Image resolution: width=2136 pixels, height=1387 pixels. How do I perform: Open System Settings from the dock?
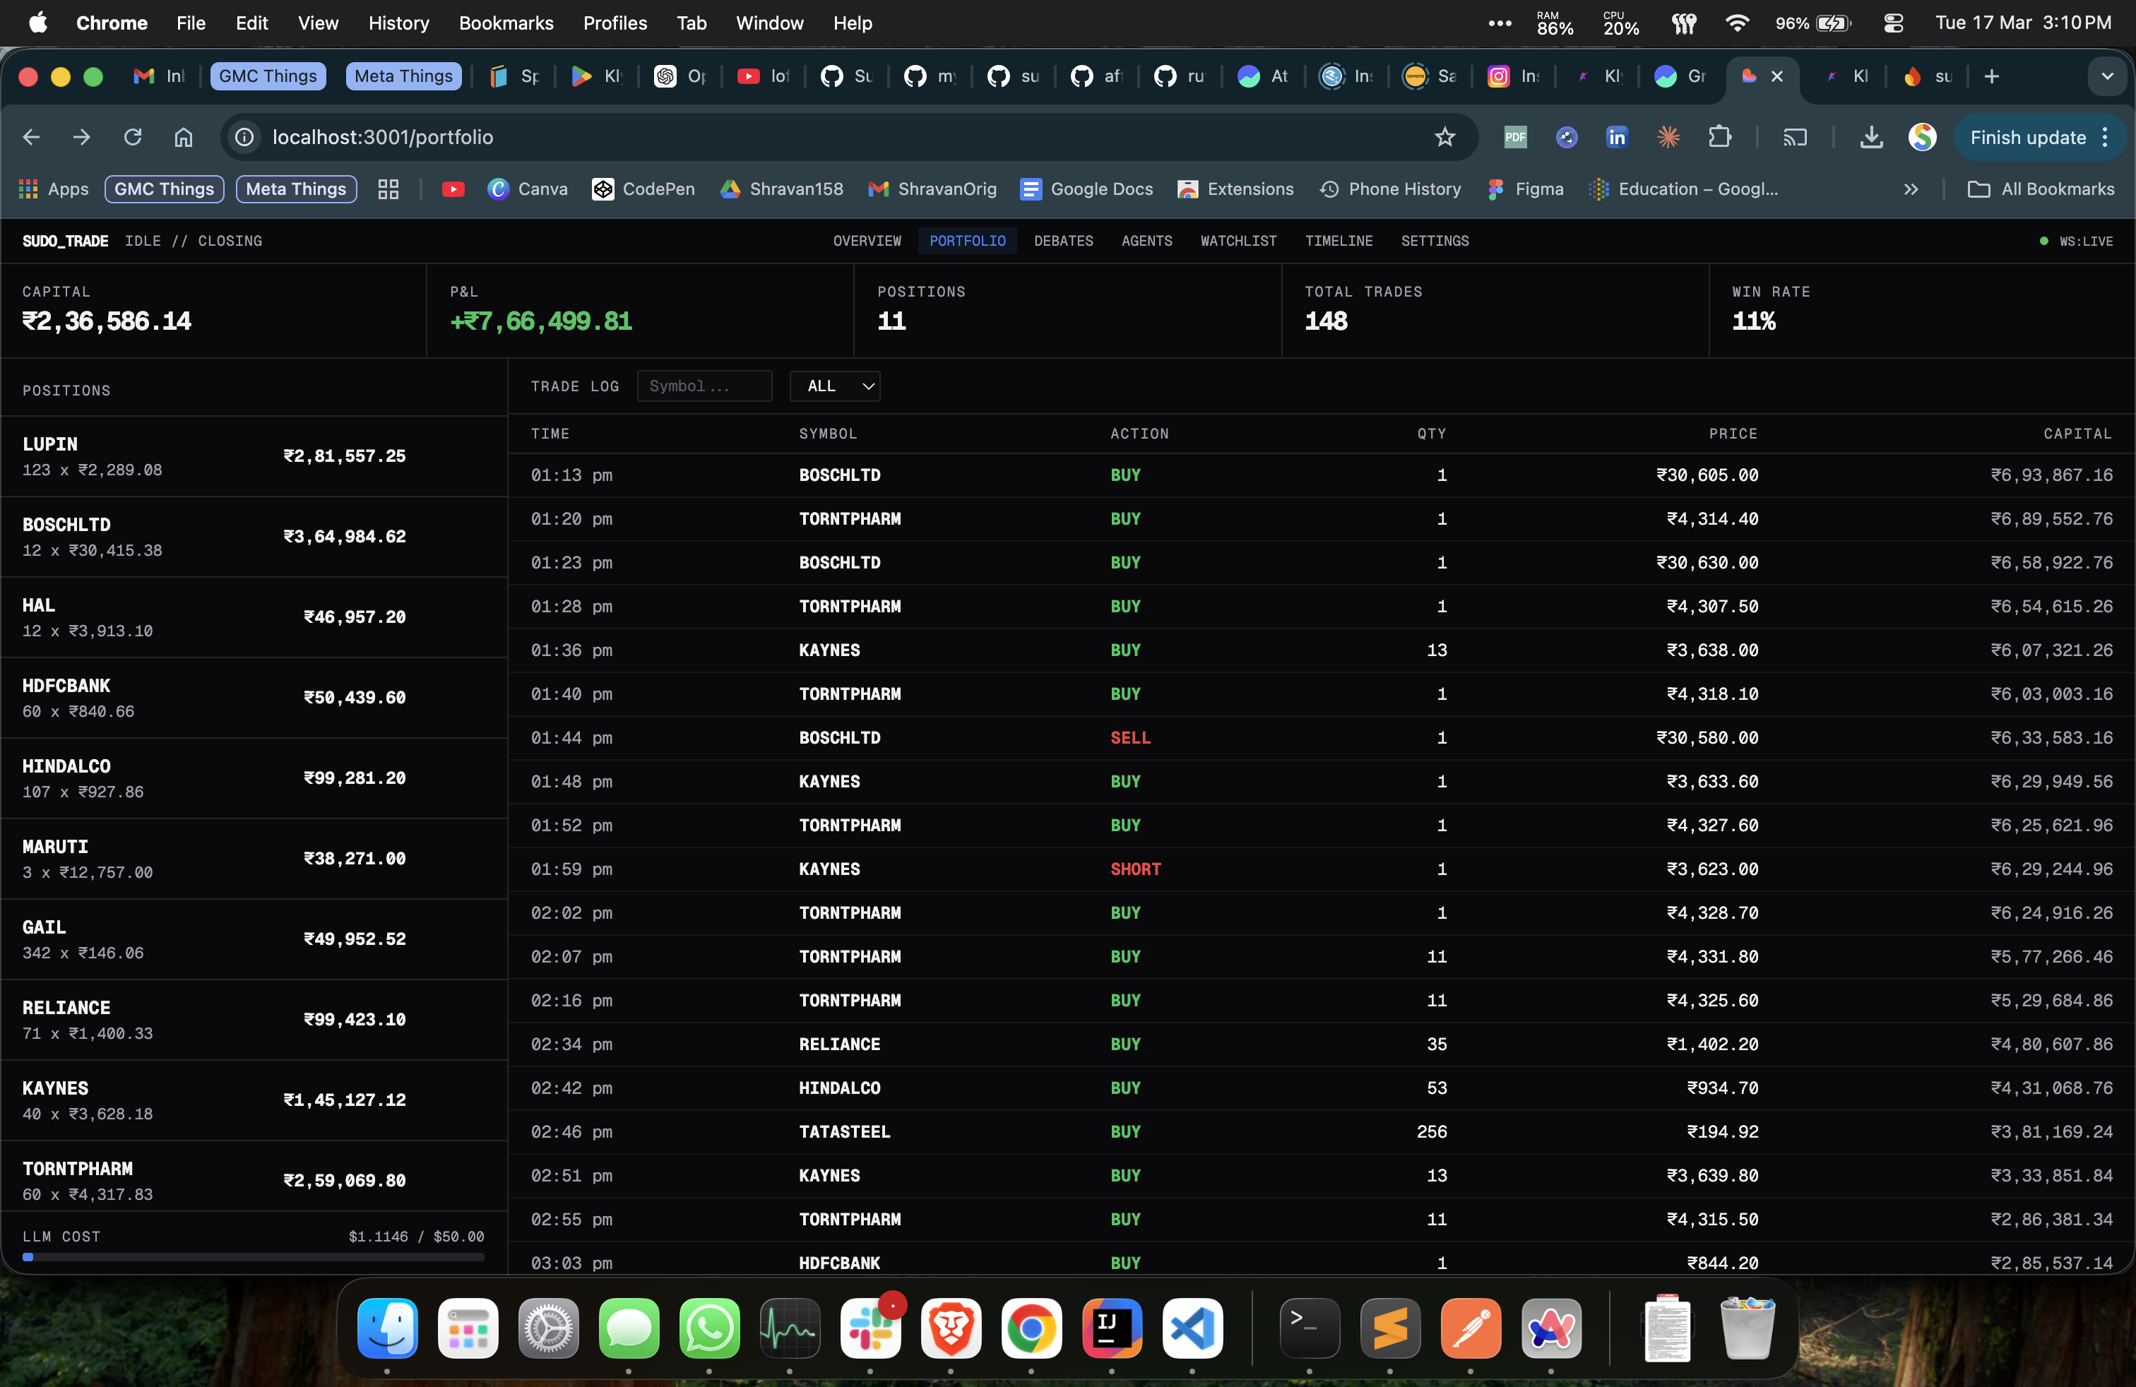pyautogui.click(x=548, y=1328)
